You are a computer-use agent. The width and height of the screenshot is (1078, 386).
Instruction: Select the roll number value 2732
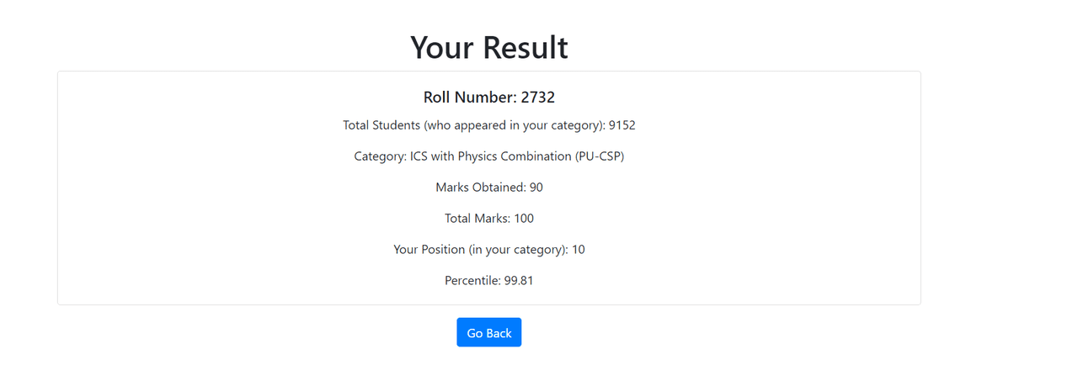[538, 98]
